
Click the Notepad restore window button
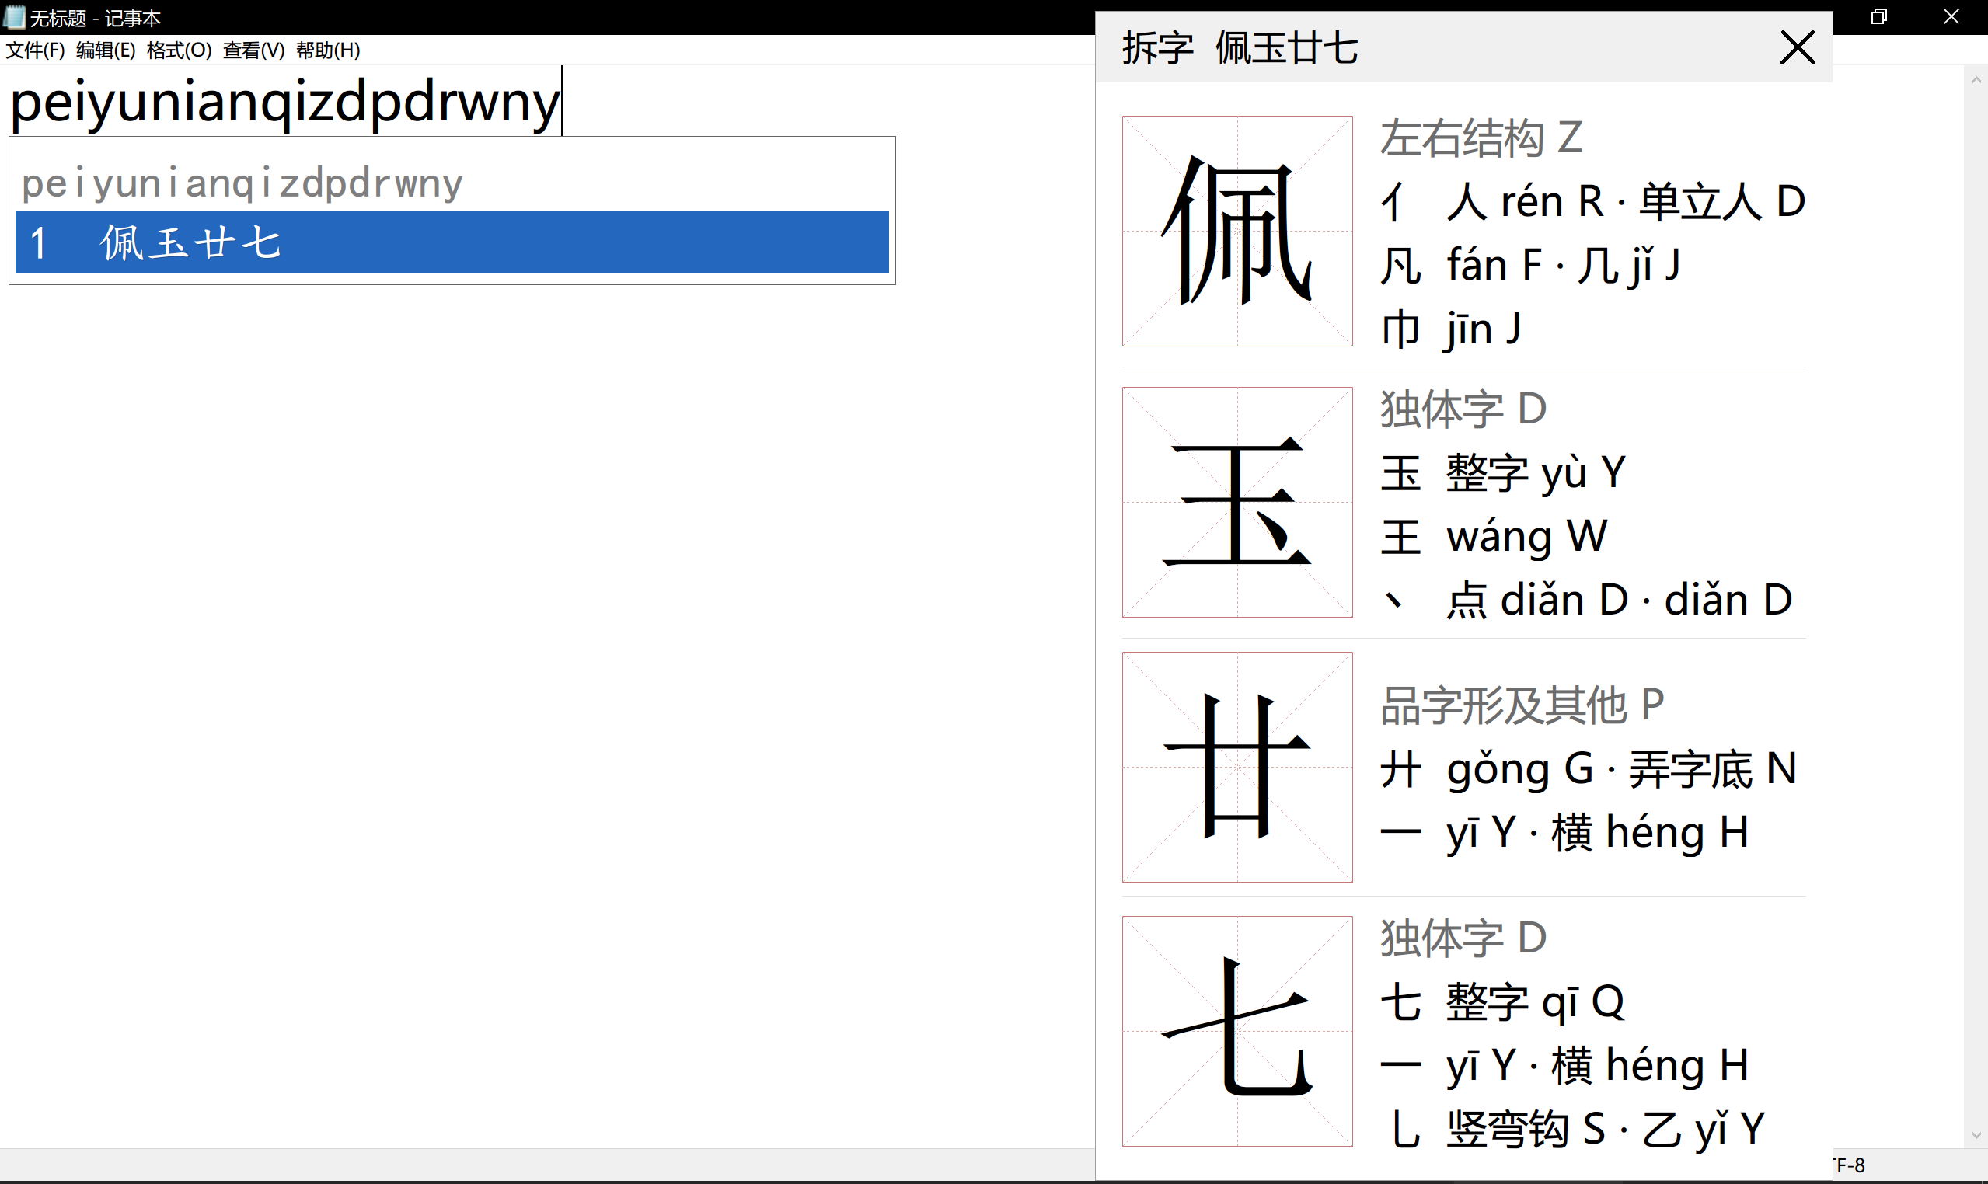[1878, 17]
